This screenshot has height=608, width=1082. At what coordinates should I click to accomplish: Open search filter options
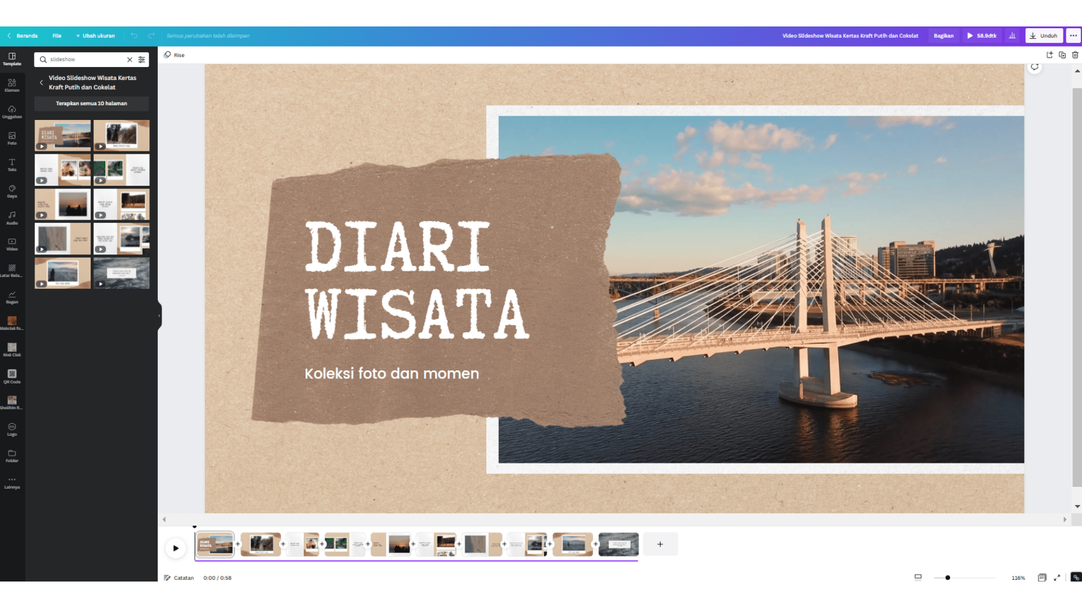(x=141, y=59)
